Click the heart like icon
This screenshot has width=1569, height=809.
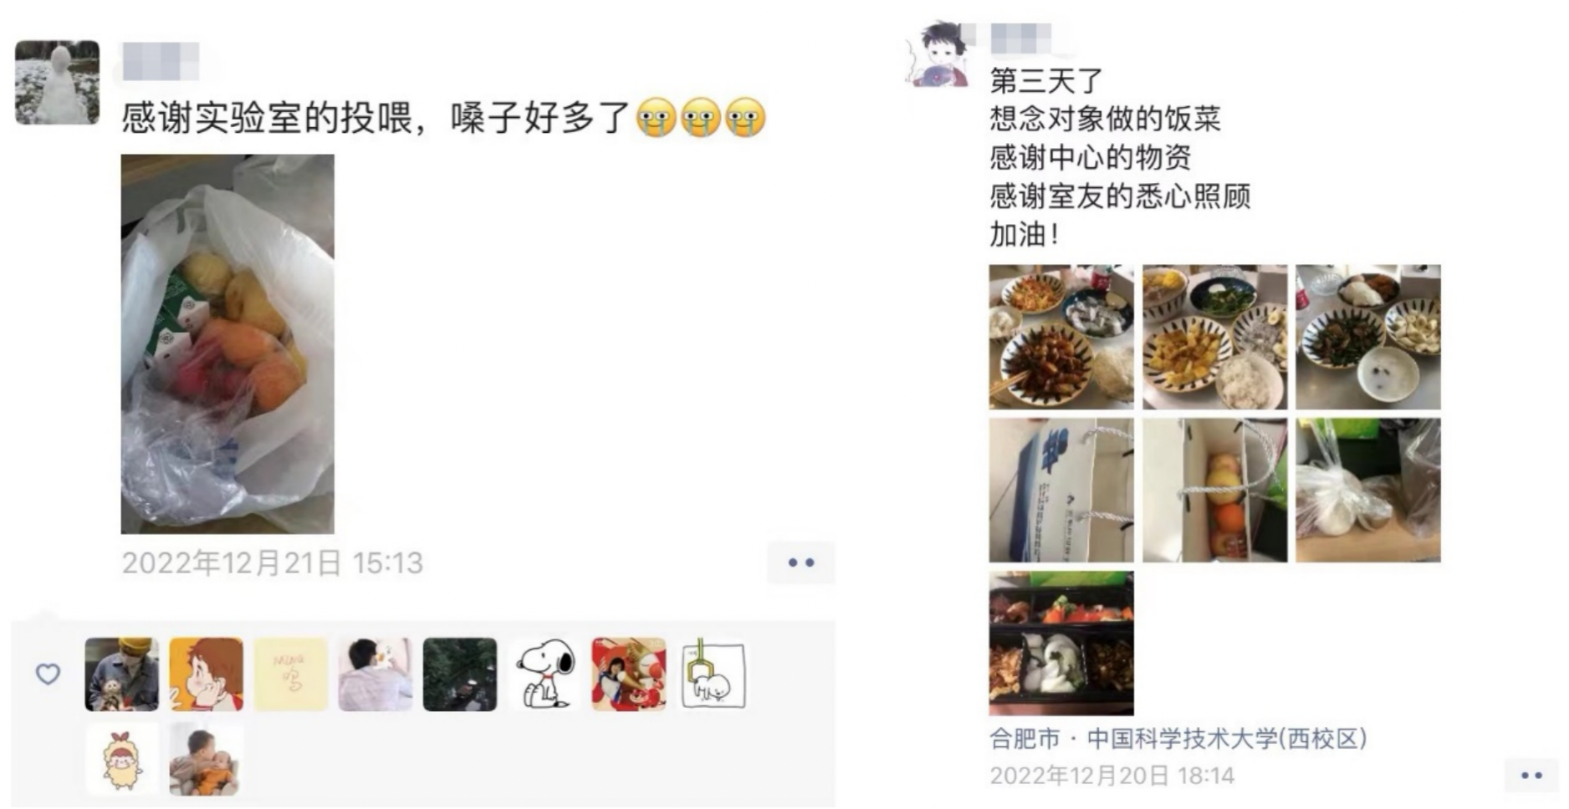click(x=48, y=674)
